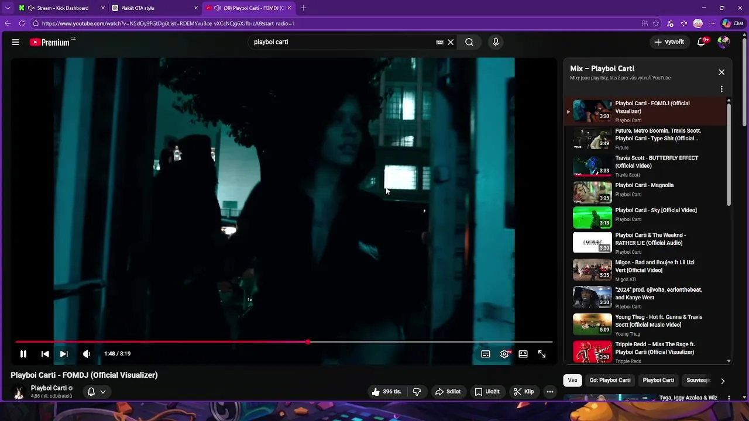Reload the page
The height and width of the screenshot is (421, 749).
[22, 23]
